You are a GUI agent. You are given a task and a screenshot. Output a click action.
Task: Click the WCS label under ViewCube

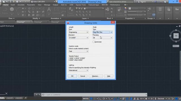176,46
